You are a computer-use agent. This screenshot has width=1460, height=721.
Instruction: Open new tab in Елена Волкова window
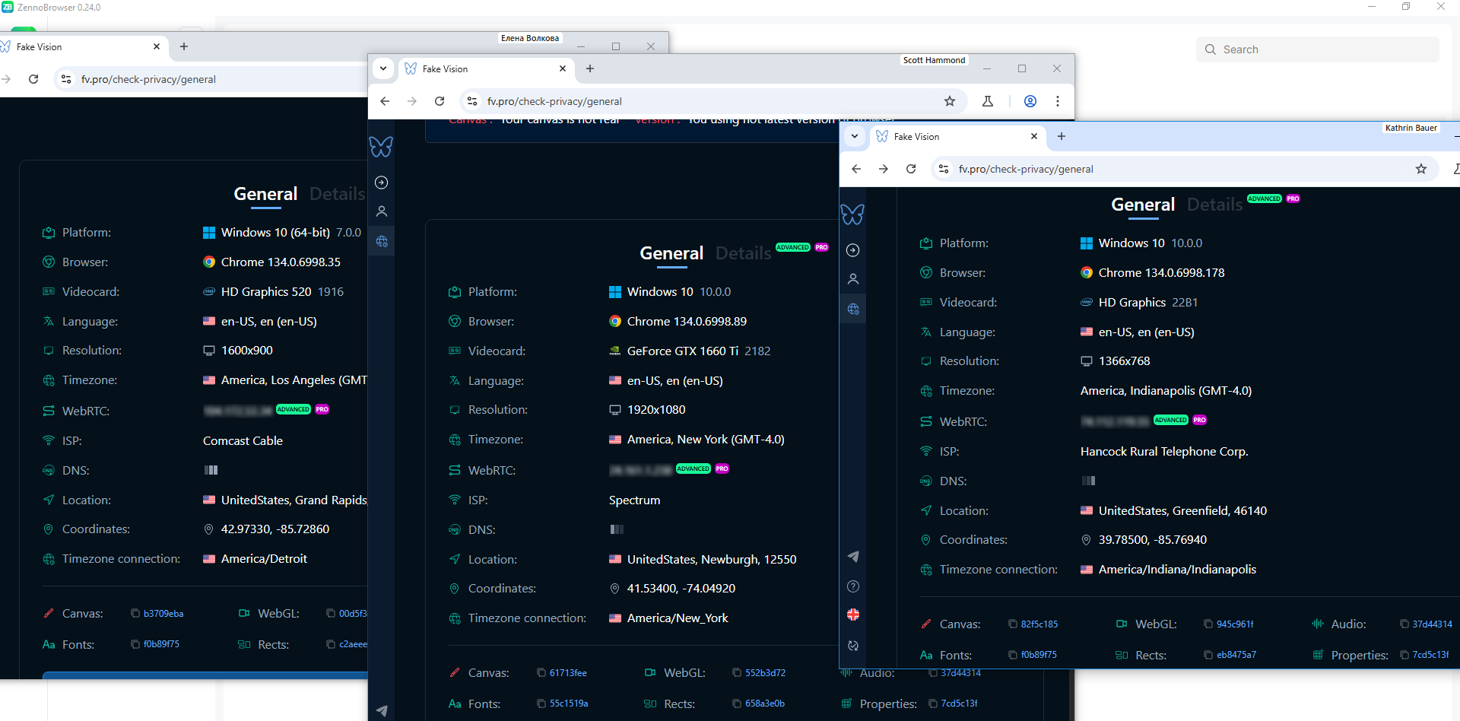tap(184, 46)
